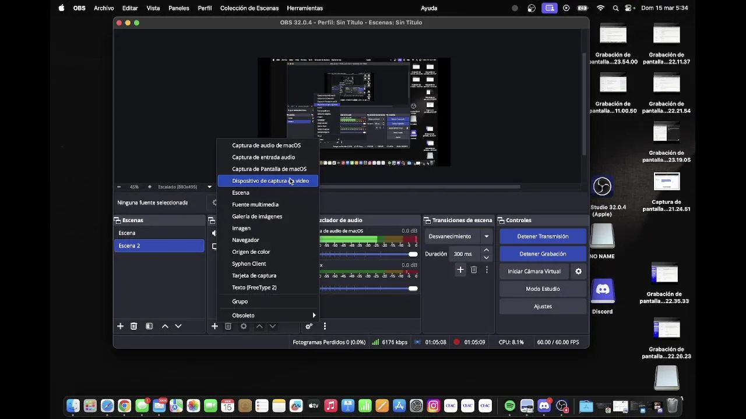The width and height of the screenshot is (746, 419).
Task: Click Detener Grabación button
Action: tap(543, 254)
